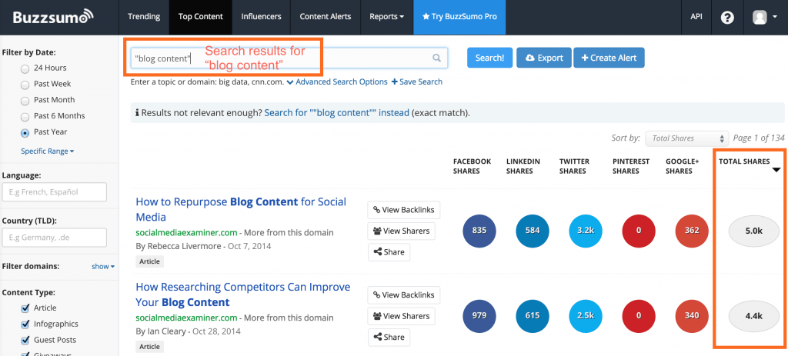Click socialmediaexaminer.com under Repurpose article
This screenshot has width=788, height=356.
[x=186, y=232]
